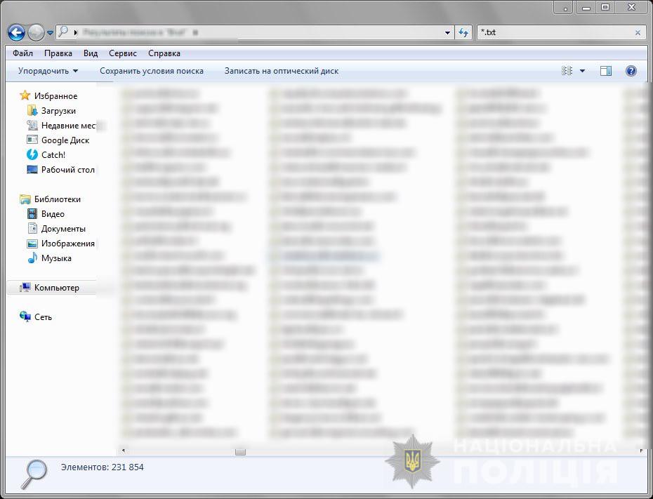Viewport: 653px width, 499px height.
Task: Click the Refresh button beside address bar
Action: coord(463,32)
